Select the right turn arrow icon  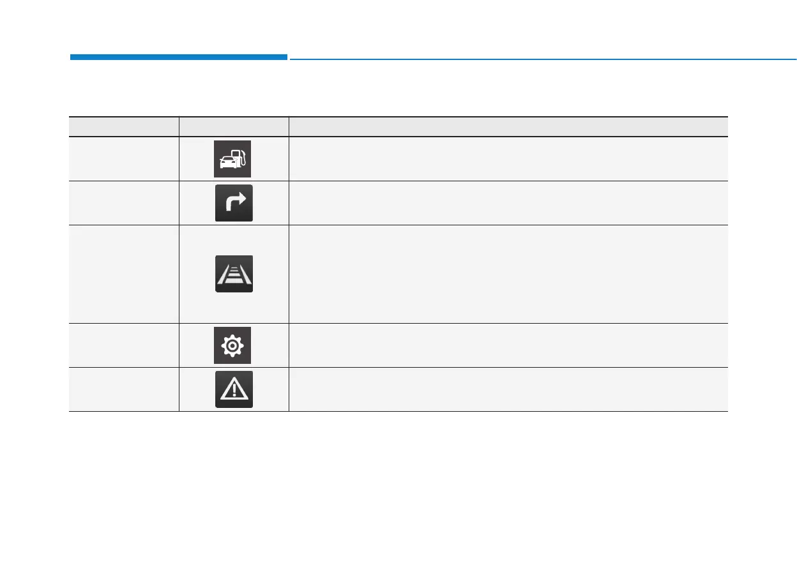click(x=234, y=203)
